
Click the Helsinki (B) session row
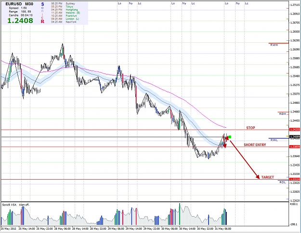(x=65, y=12)
